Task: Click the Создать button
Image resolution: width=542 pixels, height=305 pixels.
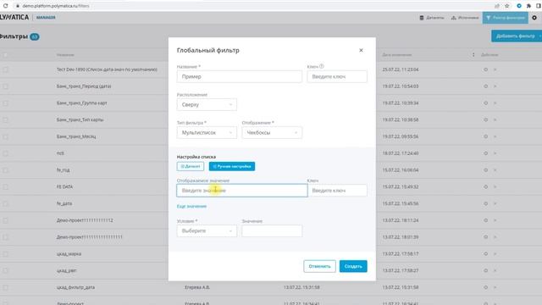Action: [x=353, y=266]
